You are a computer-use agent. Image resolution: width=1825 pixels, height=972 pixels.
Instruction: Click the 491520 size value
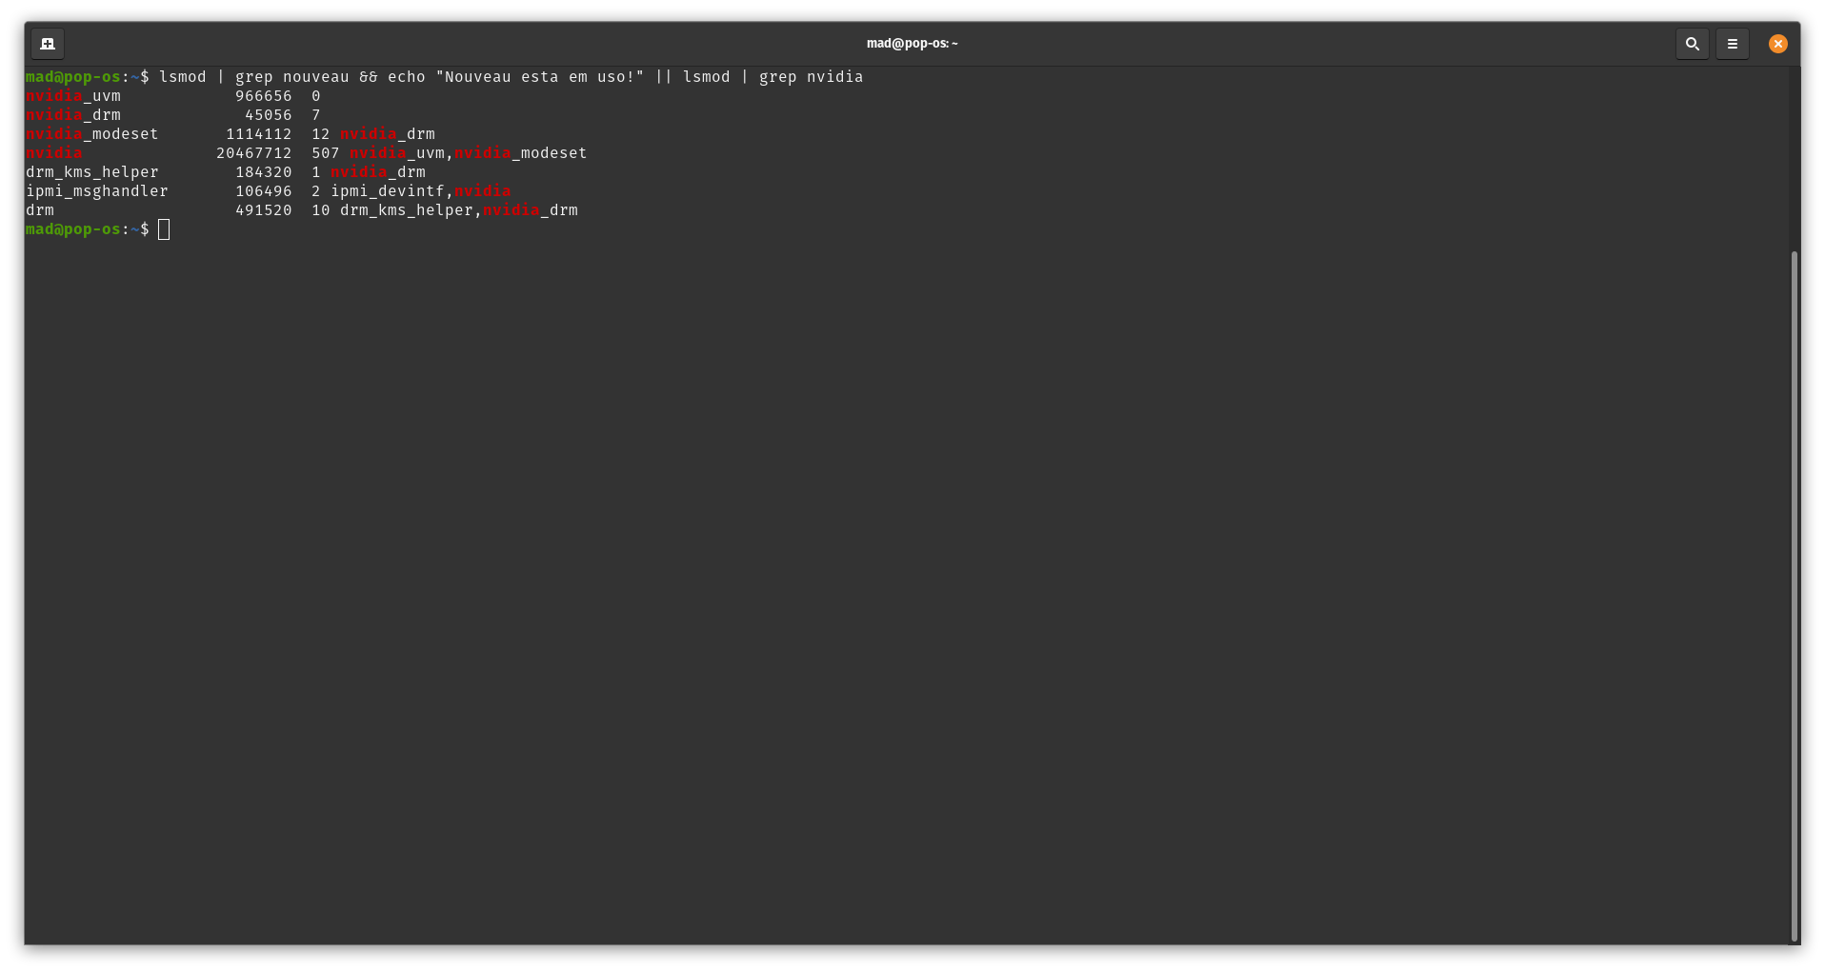pyautogui.click(x=264, y=210)
